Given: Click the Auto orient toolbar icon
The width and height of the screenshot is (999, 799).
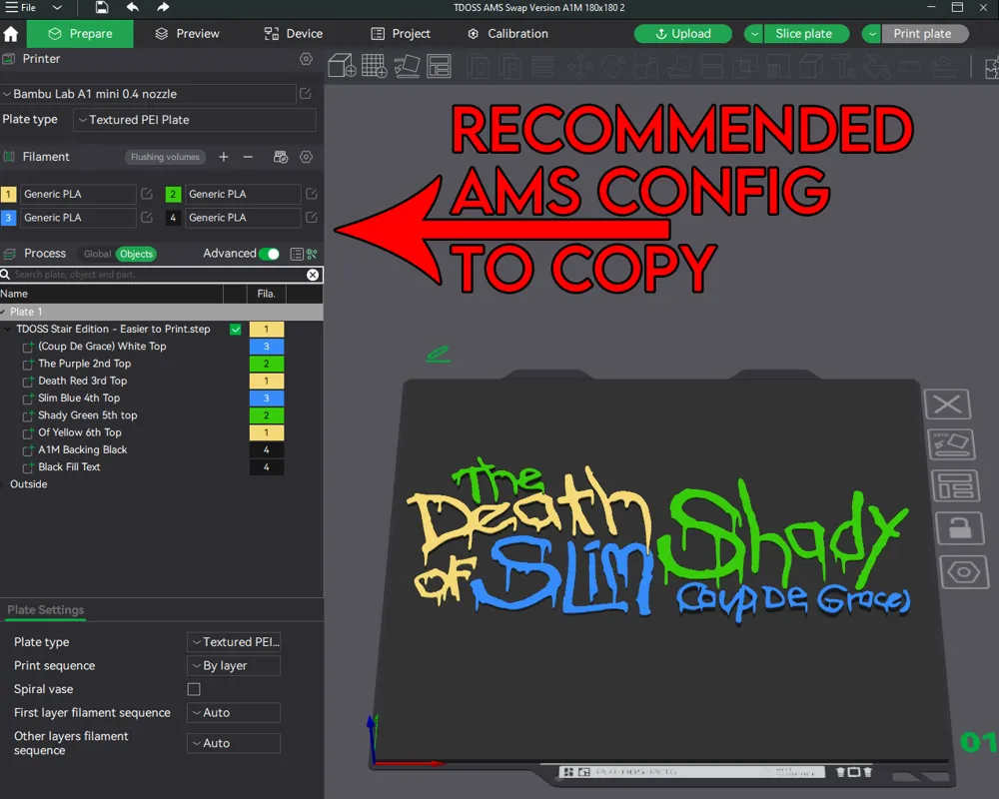Looking at the screenshot, I should coord(407,66).
